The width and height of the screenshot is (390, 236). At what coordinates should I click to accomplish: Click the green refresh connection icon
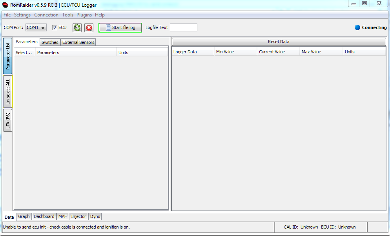point(77,27)
